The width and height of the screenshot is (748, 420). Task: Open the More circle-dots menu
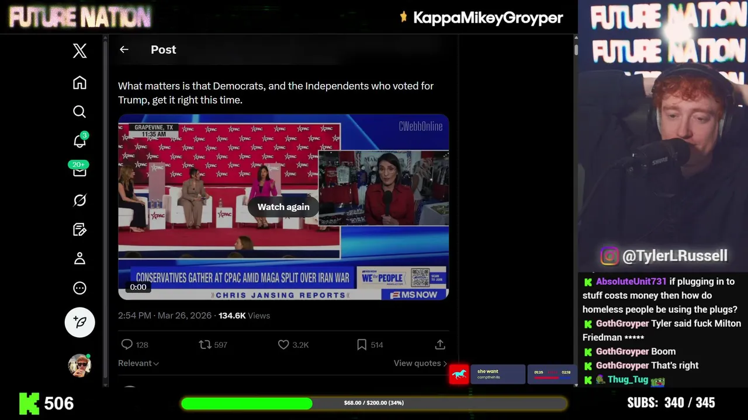point(79,288)
